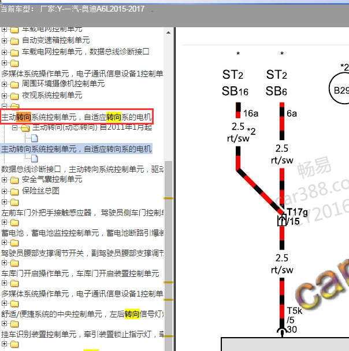Expand the 自动变速箱控制单元 folder
349x351 pixels.
4,41
